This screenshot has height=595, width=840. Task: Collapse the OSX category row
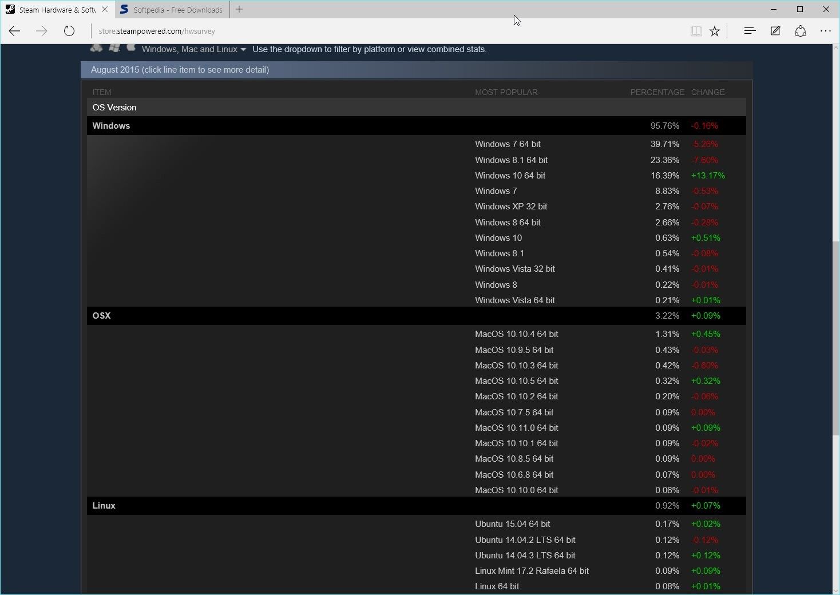coord(102,316)
